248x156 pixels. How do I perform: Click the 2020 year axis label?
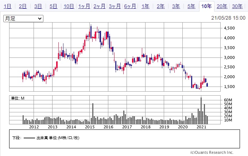pos(183,127)
